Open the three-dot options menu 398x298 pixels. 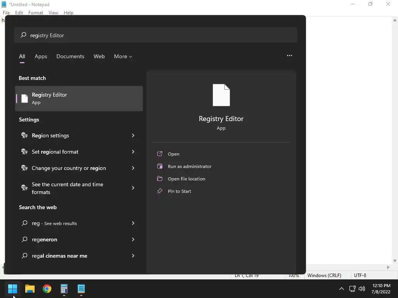coord(289,55)
